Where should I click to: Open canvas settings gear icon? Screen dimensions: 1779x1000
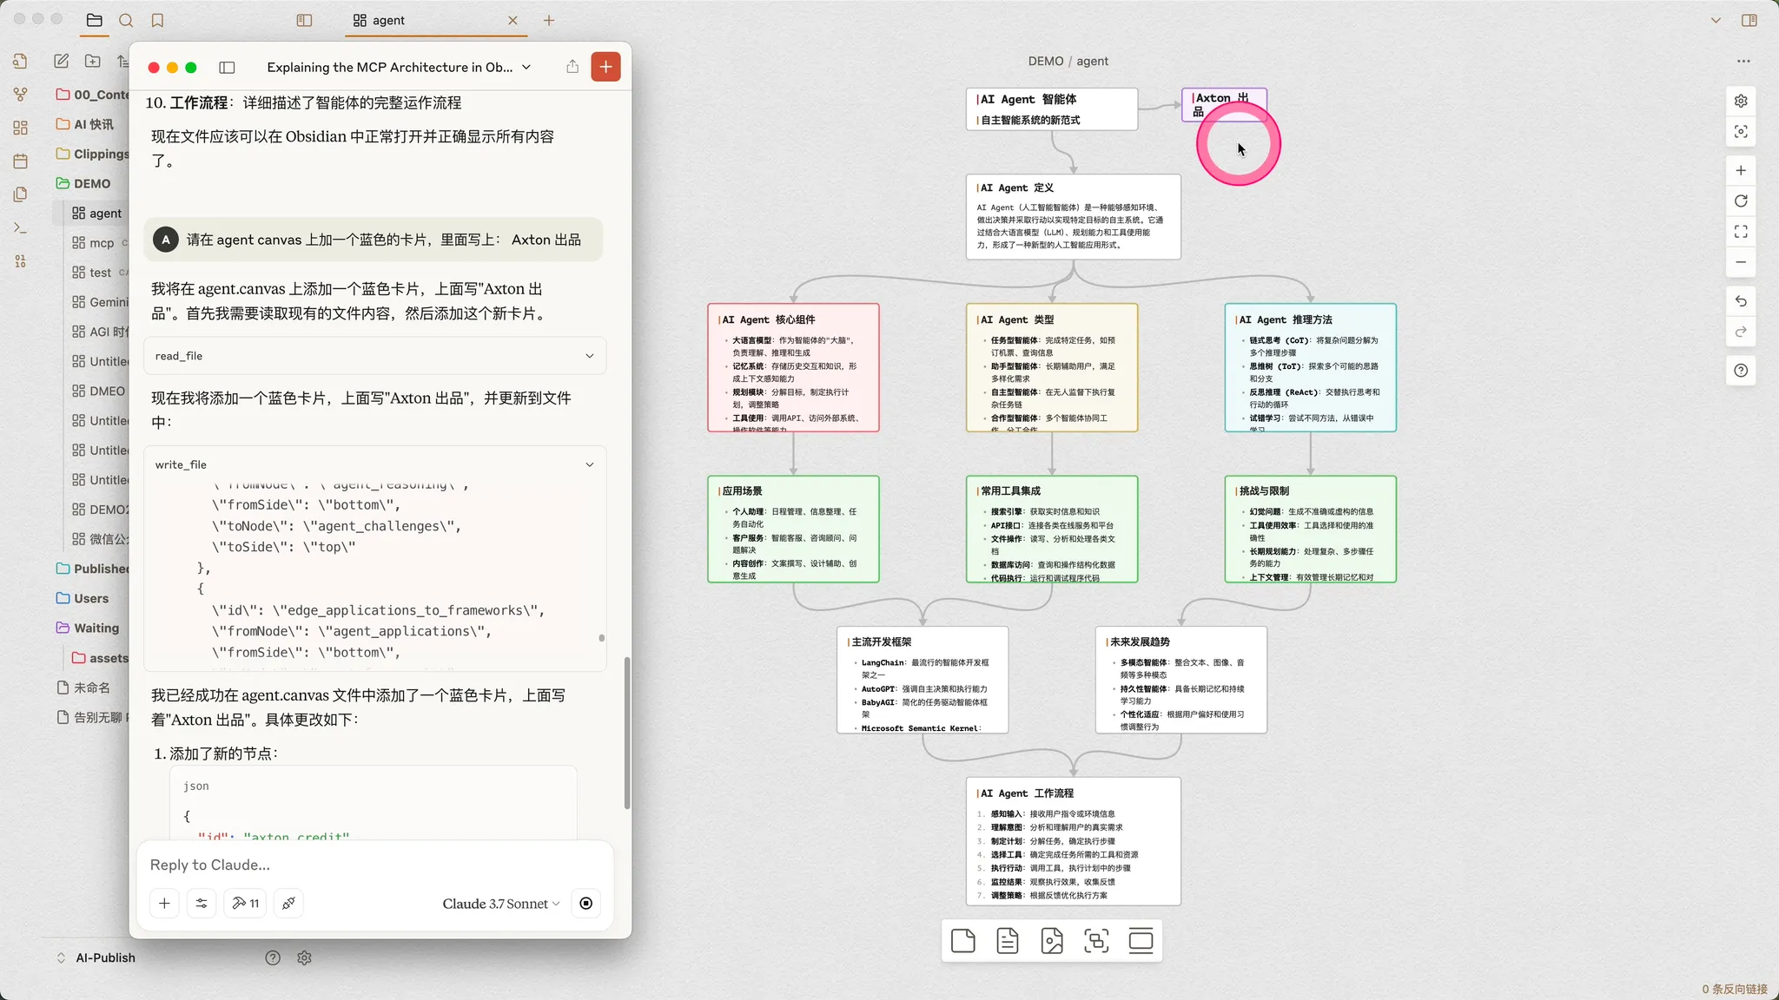click(x=1741, y=102)
